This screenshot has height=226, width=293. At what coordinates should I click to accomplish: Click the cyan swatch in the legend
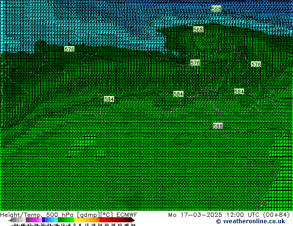[x=56, y=220]
